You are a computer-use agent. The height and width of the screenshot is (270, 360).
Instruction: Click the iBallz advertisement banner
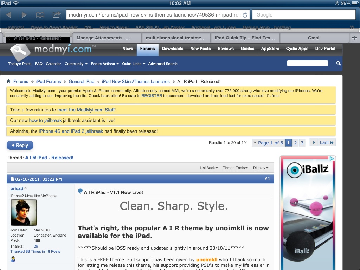(308, 213)
